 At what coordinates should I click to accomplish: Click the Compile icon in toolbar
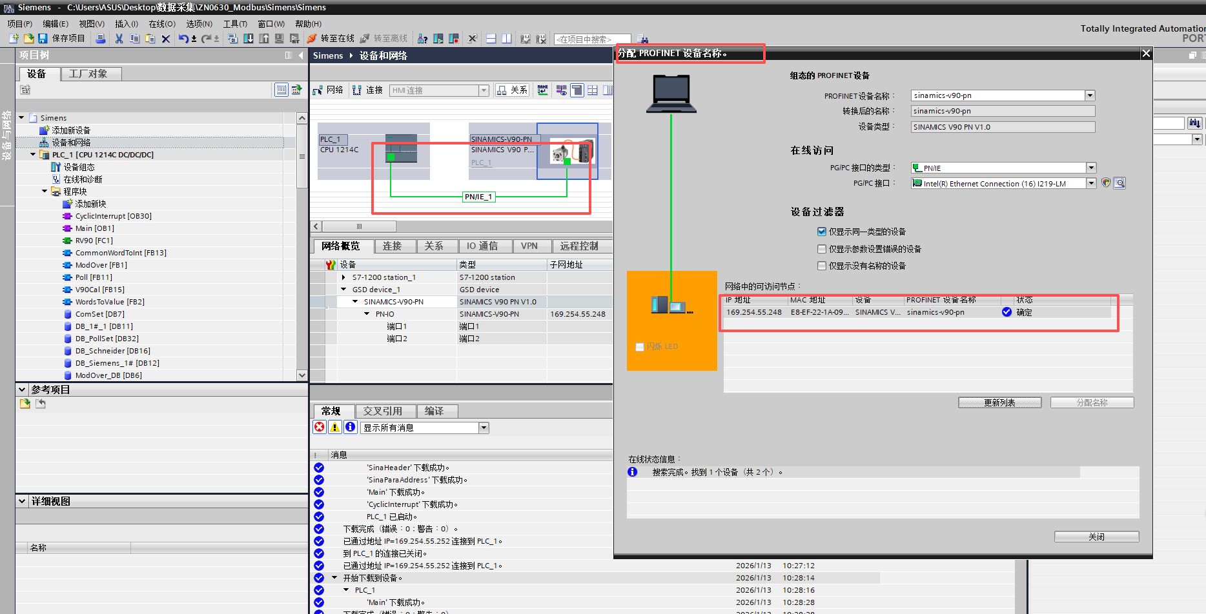[233, 39]
